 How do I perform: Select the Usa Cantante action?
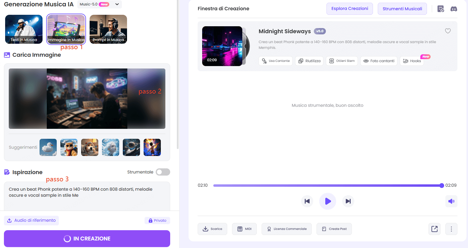(275, 61)
